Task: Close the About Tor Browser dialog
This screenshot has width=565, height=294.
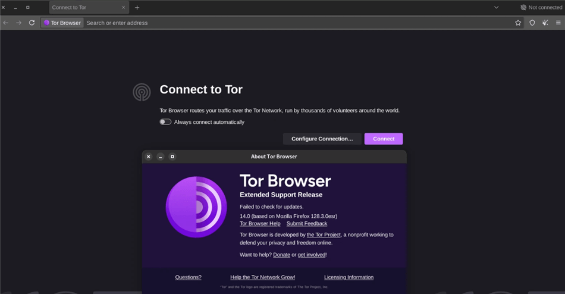Action: pyautogui.click(x=149, y=157)
